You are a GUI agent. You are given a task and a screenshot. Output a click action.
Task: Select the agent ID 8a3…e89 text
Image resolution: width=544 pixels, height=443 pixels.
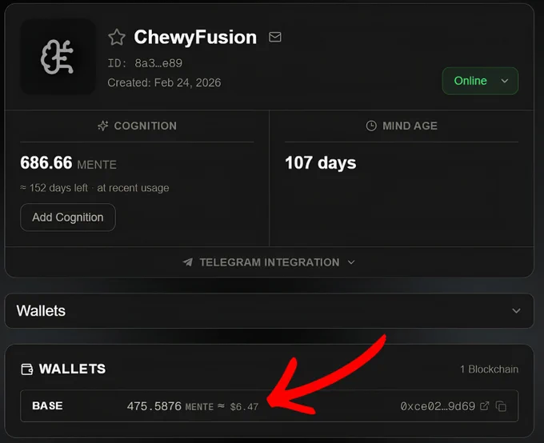click(158, 63)
